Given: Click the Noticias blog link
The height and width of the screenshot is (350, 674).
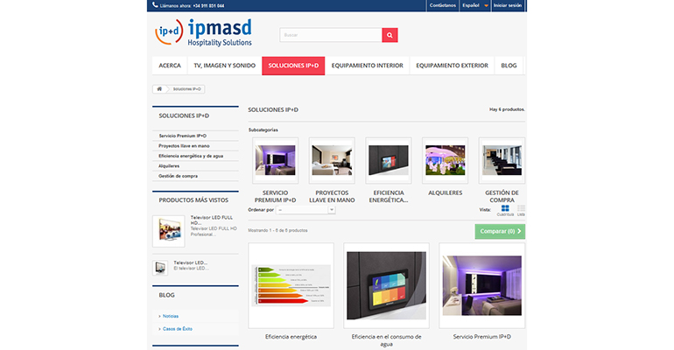Looking at the screenshot, I should click(171, 316).
